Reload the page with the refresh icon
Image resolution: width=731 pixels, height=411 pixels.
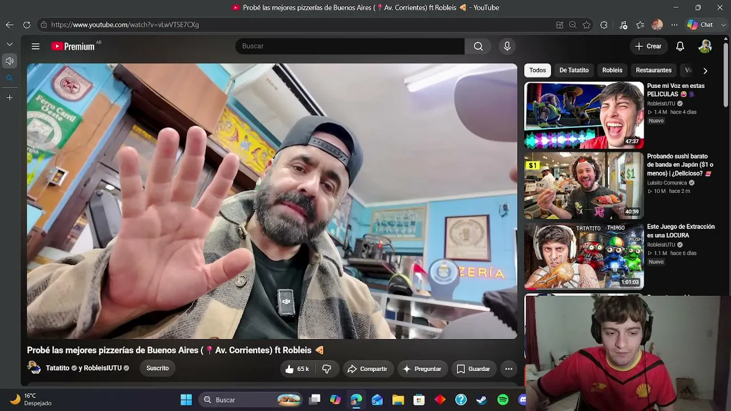pos(27,25)
